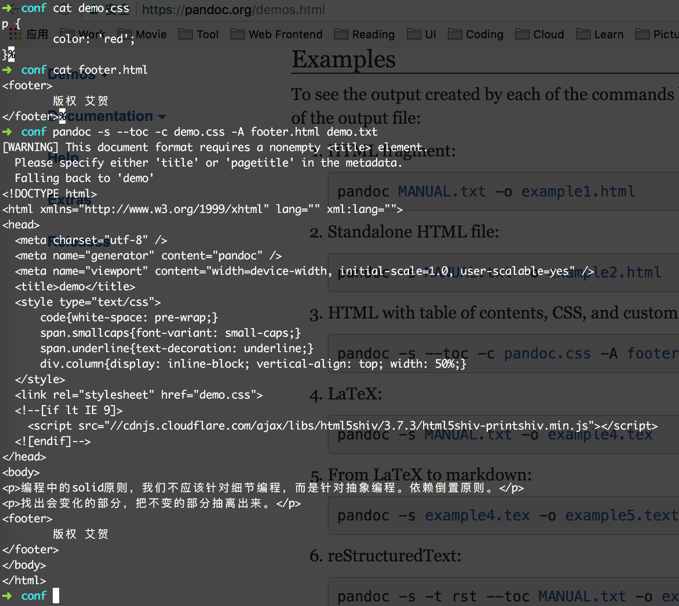Click the link rel stylesheet href demo.css line
This screenshot has width=679, height=606.
[139, 395]
